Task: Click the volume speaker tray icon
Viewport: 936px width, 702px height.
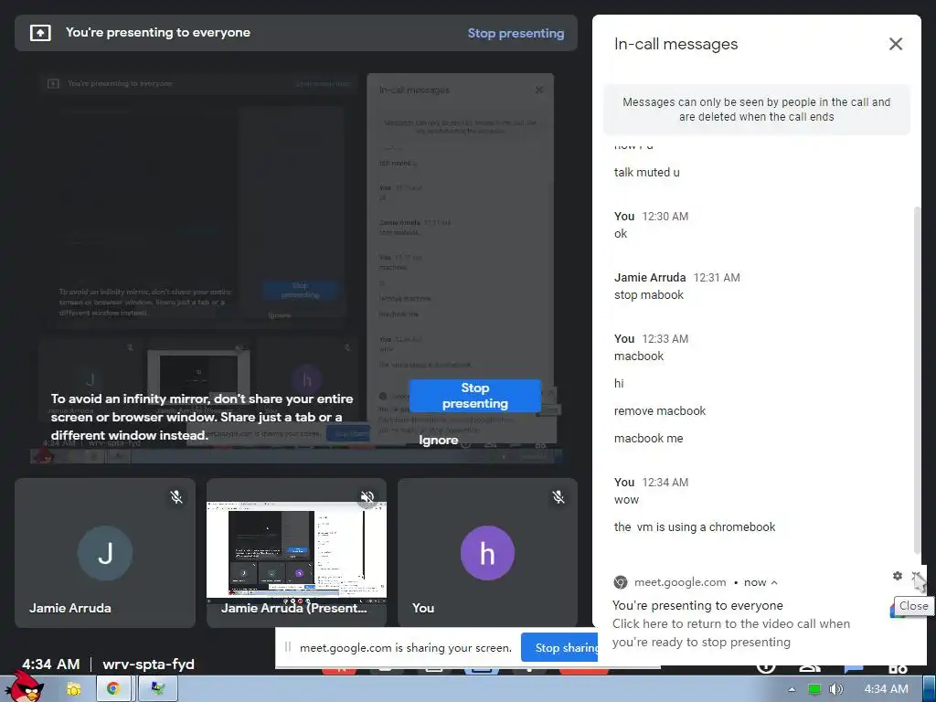Action: (835, 689)
